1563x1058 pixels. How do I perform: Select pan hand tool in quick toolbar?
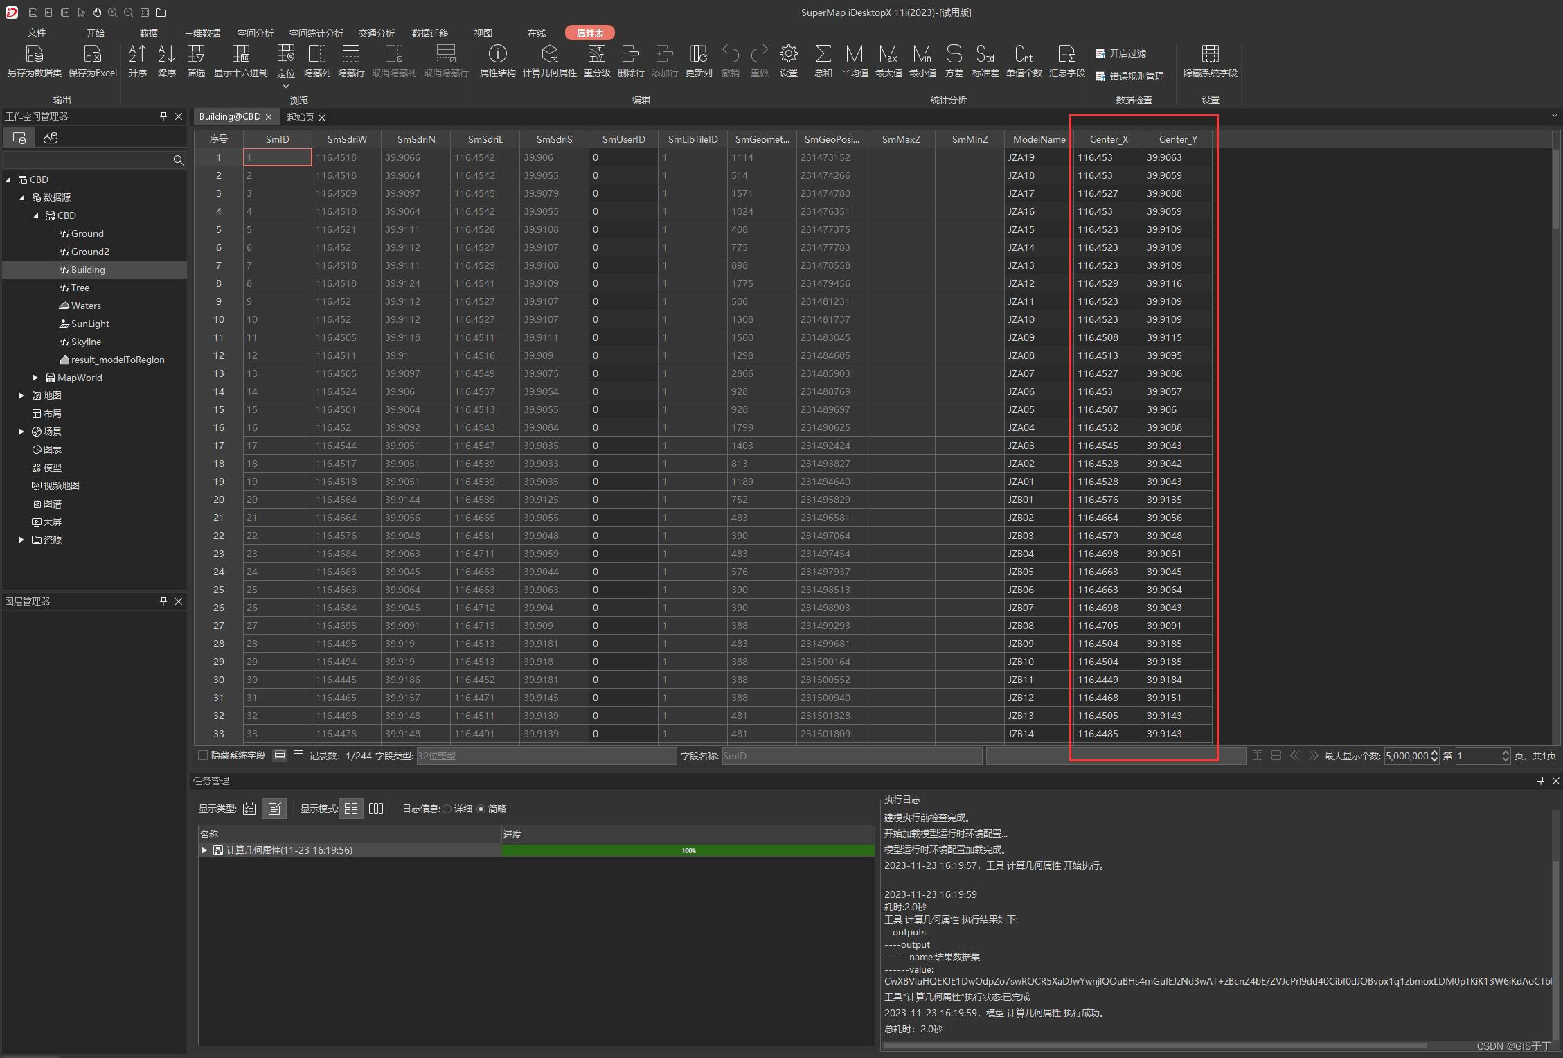pyautogui.click(x=97, y=12)
